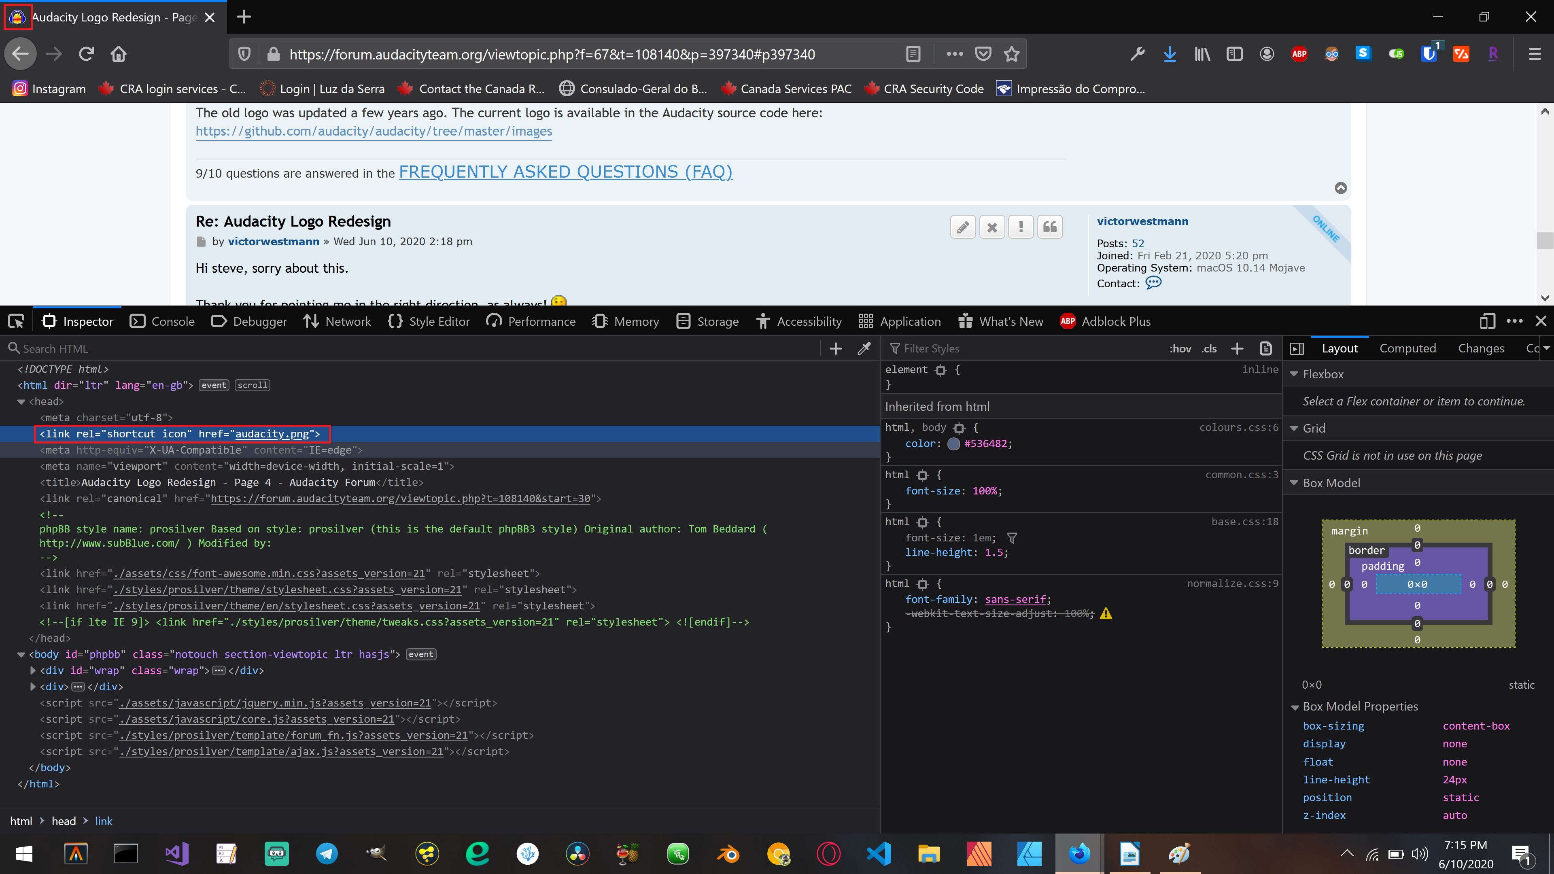
Task: Toggle the event badge on body element
Action: [x=421, y=654]
